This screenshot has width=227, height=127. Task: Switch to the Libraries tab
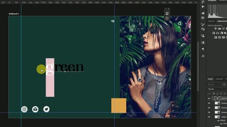211,21
